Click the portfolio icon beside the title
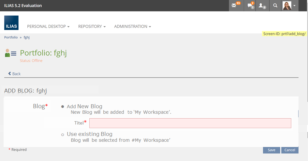 click(10, 53)
